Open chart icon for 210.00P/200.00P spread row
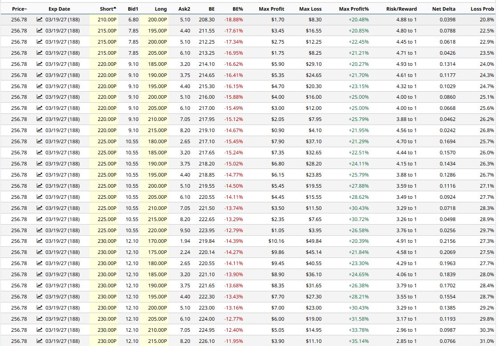499x346 pixels. [x=40, y=20]
